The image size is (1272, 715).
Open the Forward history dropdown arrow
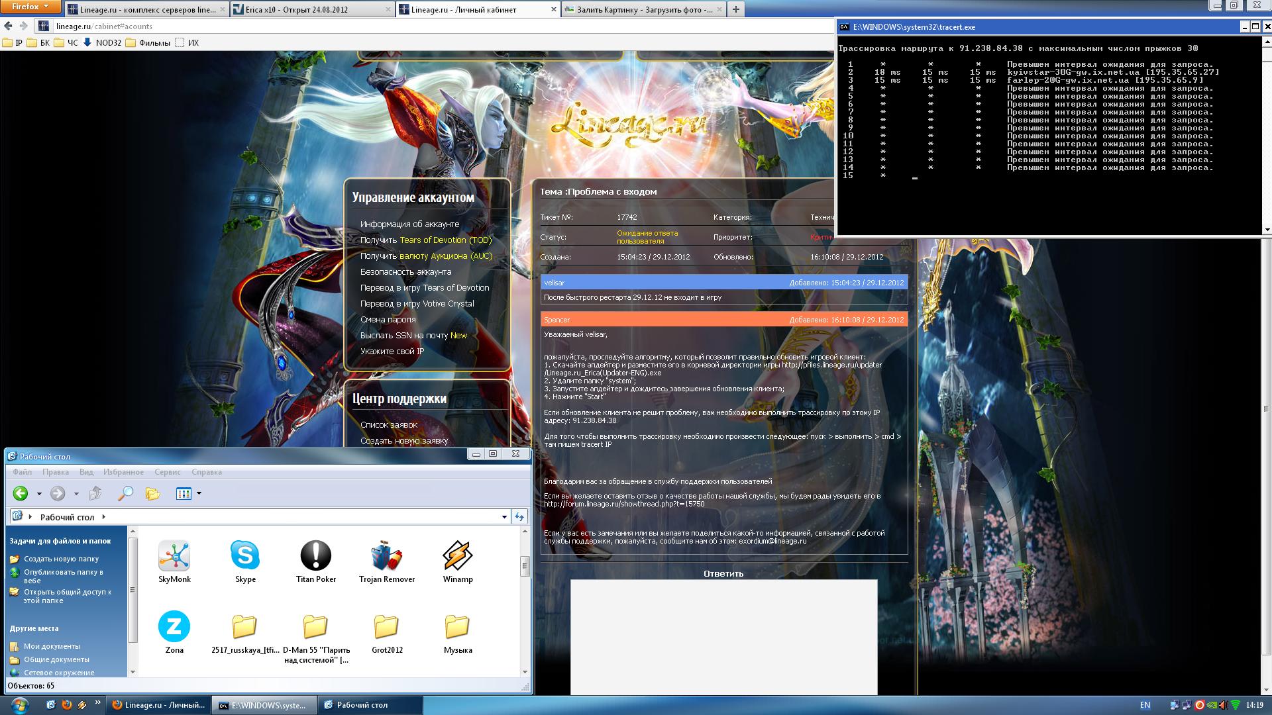point(76,493)
